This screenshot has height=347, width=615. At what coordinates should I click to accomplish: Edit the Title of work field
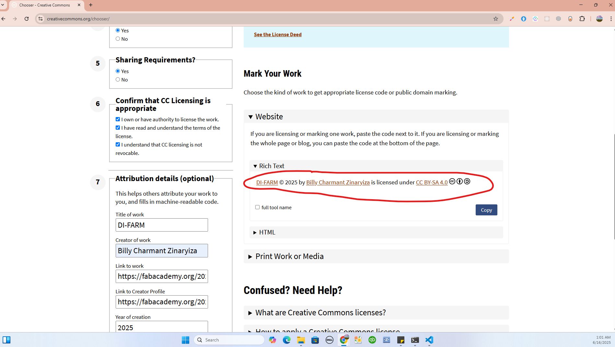[162, 225]
